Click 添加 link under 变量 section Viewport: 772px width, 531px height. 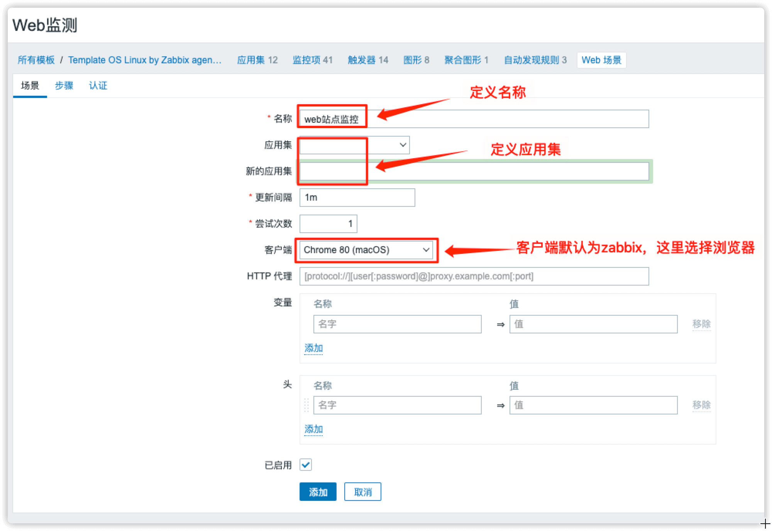(x=313, y=348)
